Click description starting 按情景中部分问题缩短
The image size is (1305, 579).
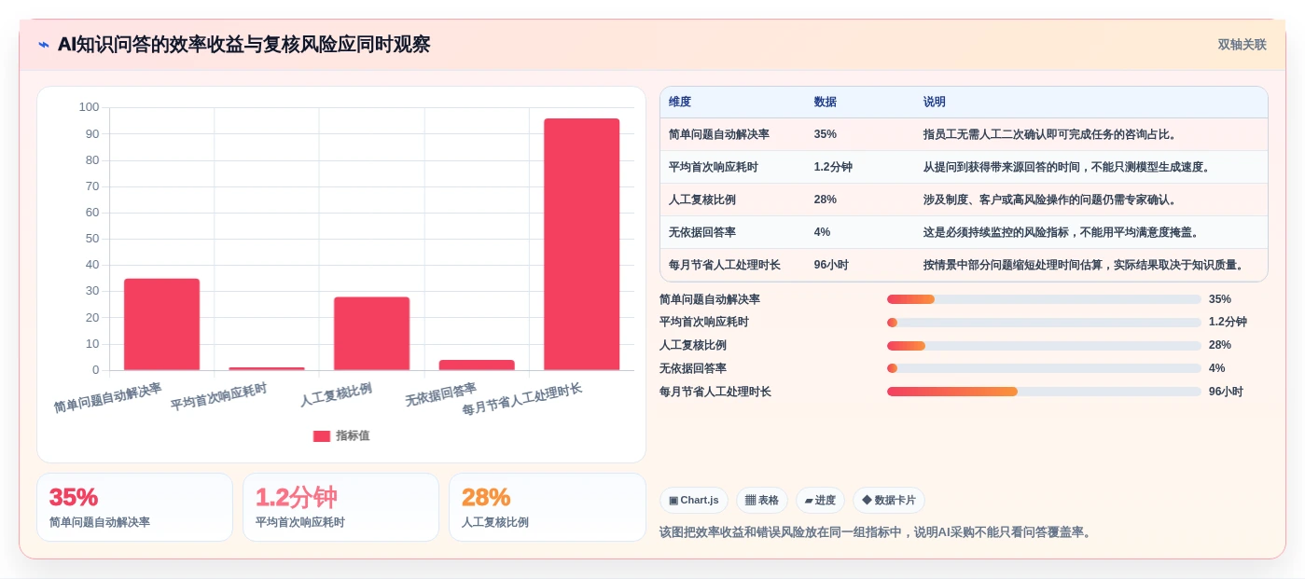[1084, 265]
